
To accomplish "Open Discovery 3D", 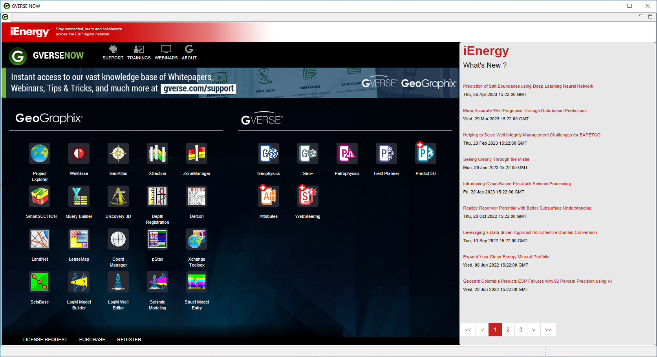I will coord(118,196).
